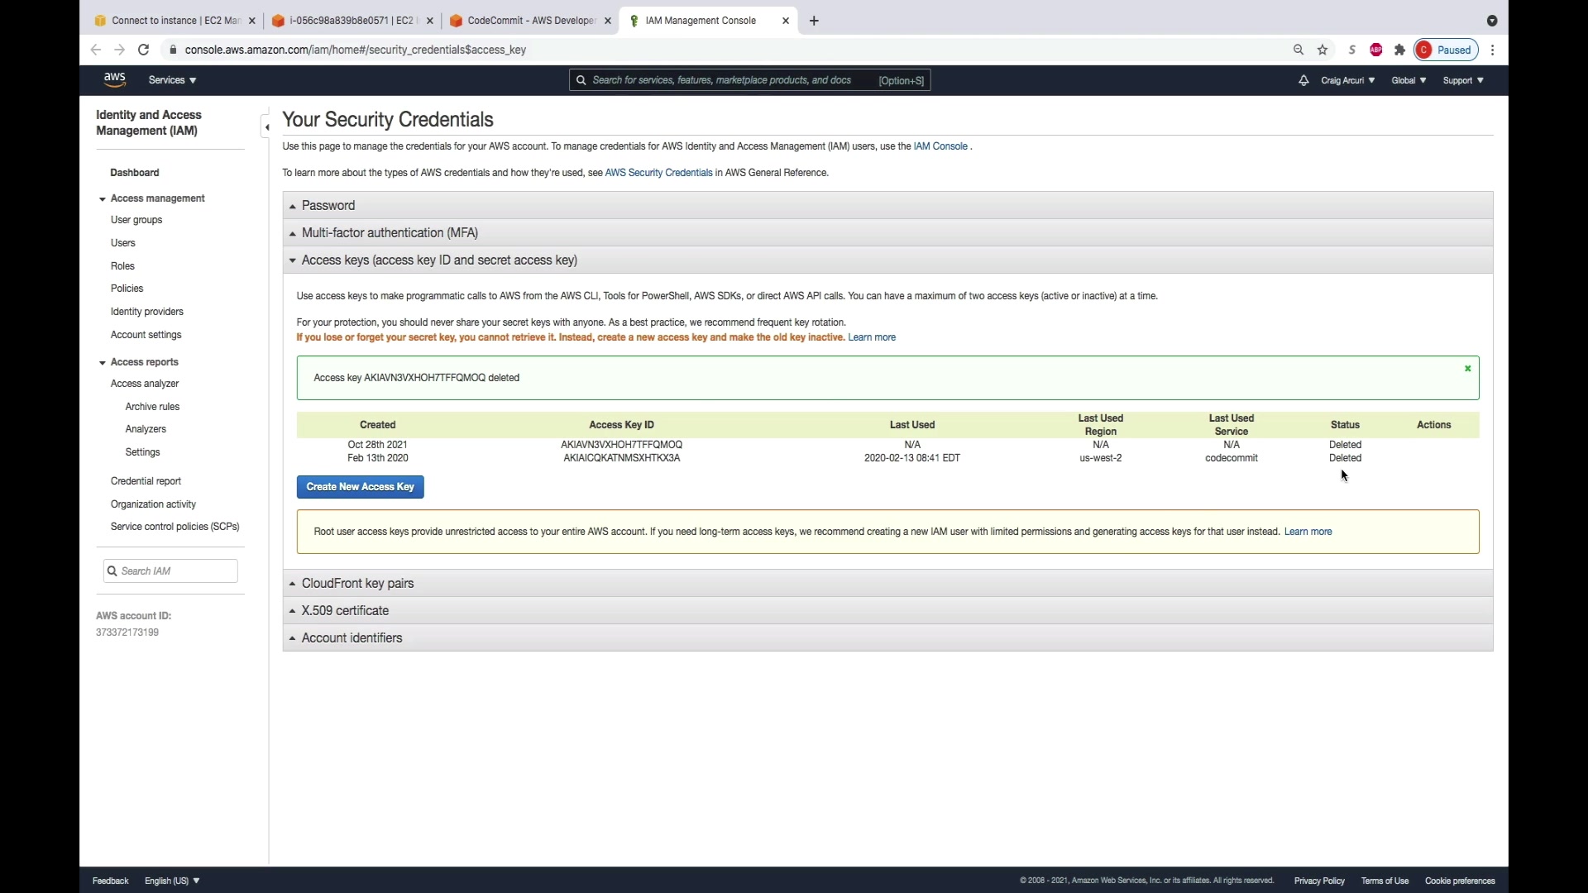Expand Multi-factor authentication (MFA) section
Viewport: 1588px width, 893px height.
coord(390,232)
